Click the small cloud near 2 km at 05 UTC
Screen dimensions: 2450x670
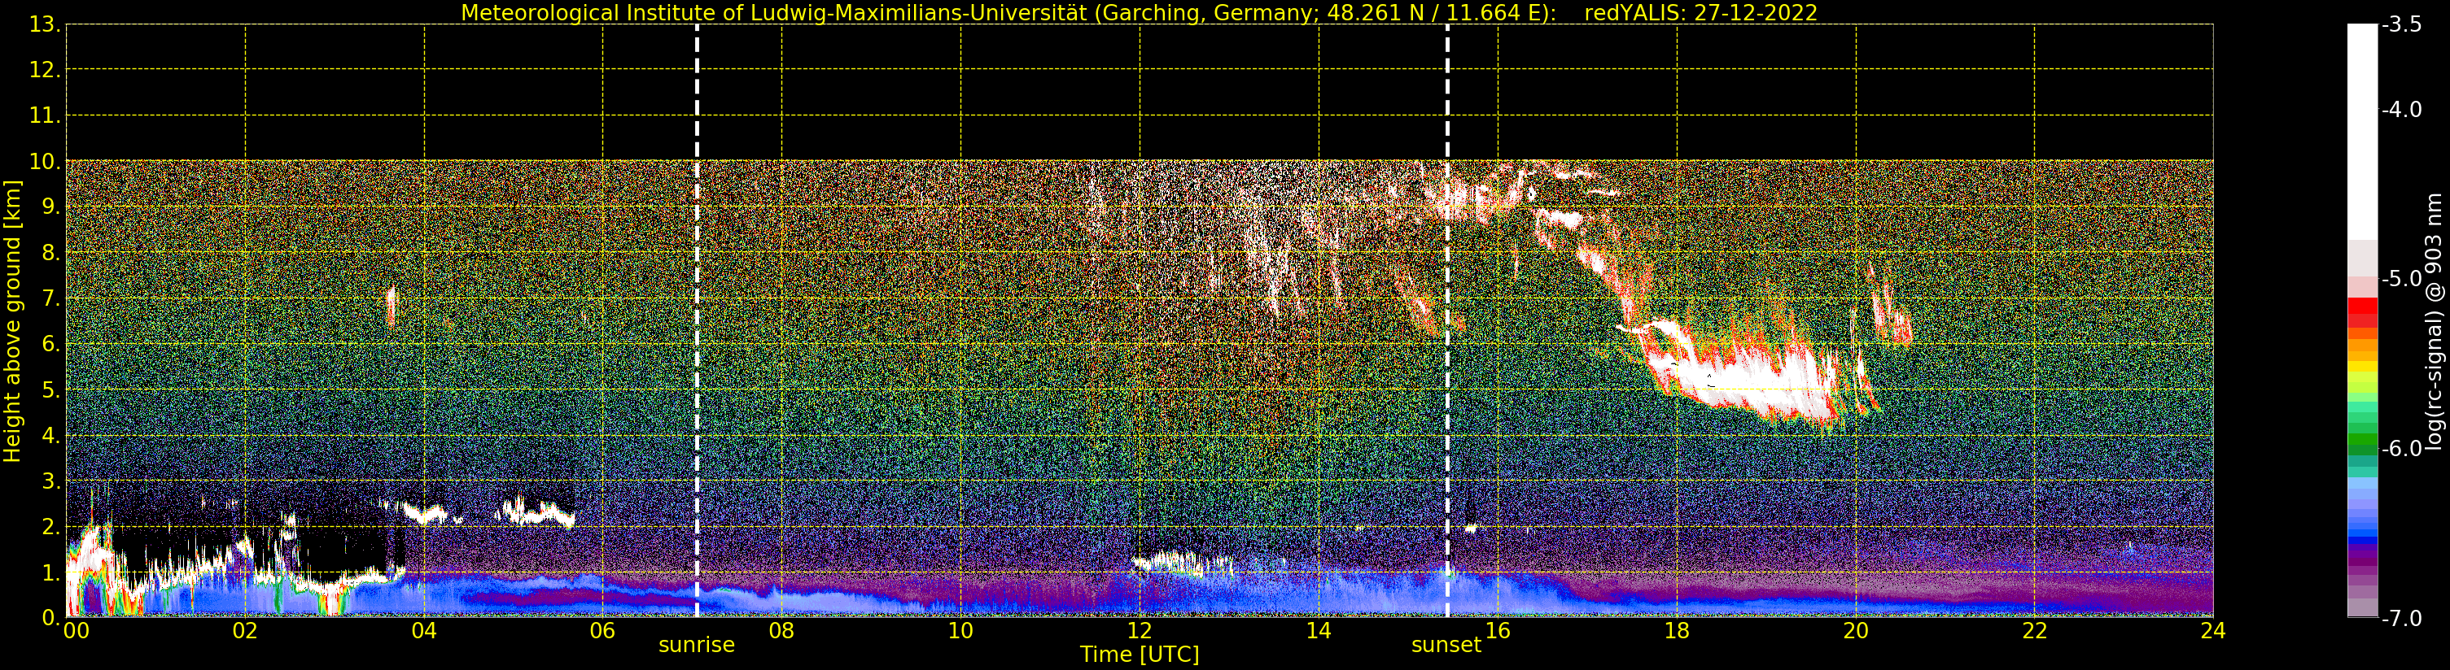(537, 513)
